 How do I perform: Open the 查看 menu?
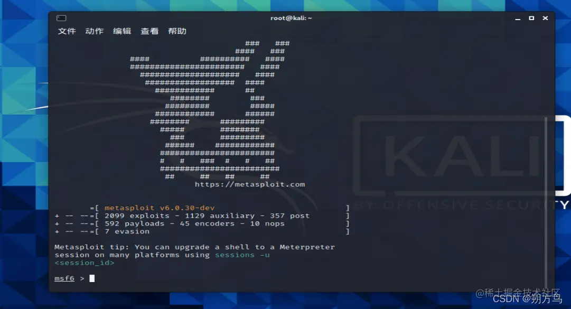(x=149, y=31)
